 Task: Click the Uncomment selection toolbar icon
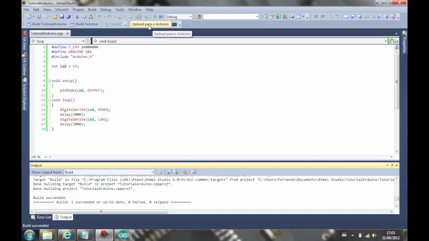point(338,16)
